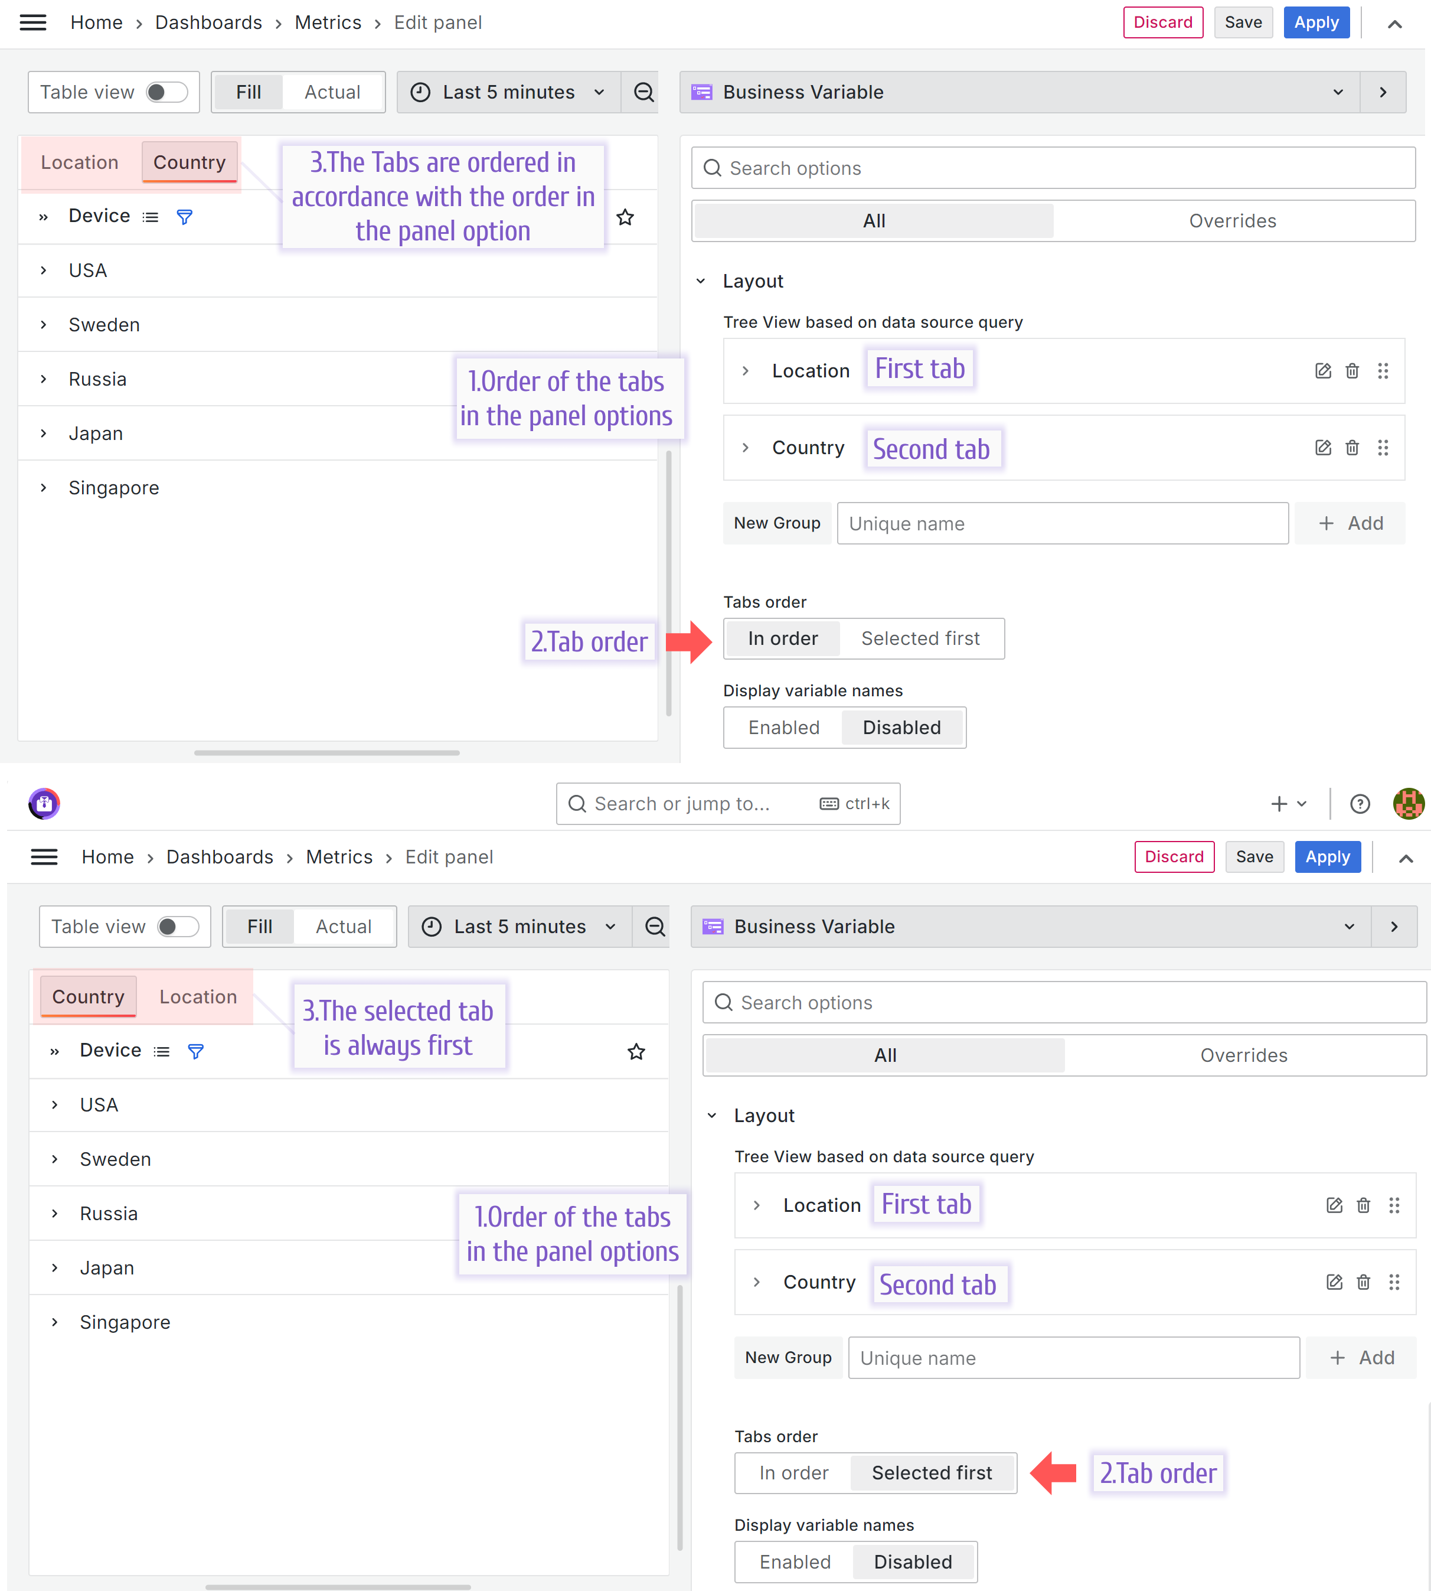The height and width of the screenshot is (1591, 1431).
Task: Open the Overrides tab in the lower screenshot
Action: [1243, 1055]
